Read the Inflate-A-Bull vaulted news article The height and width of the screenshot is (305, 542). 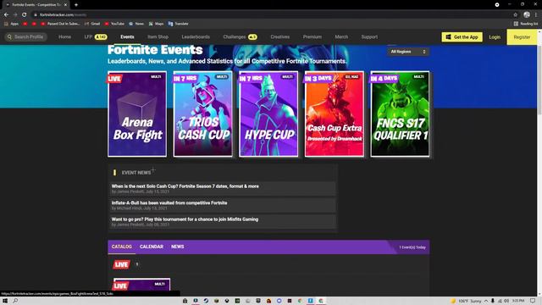click(222, 205)
